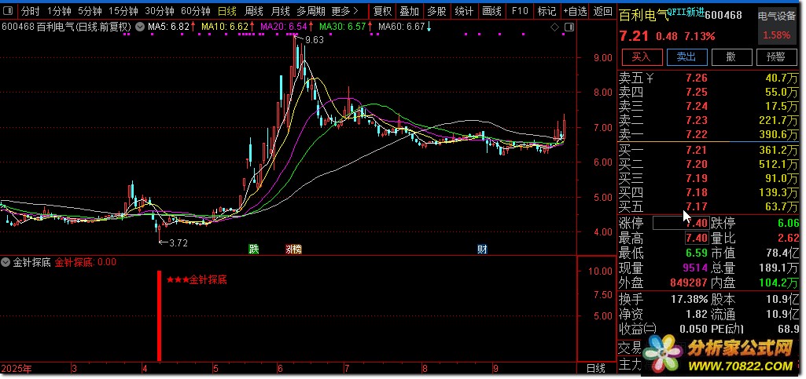The height and width of the screenshot is (379, 806).
Task: Click the ★★★金针探底 signal label
Action: click(x=197, y=280)
